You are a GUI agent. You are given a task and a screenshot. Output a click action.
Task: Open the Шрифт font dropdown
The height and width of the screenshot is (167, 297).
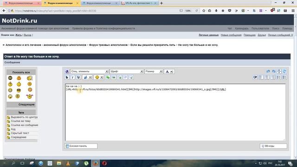[127, 71]
